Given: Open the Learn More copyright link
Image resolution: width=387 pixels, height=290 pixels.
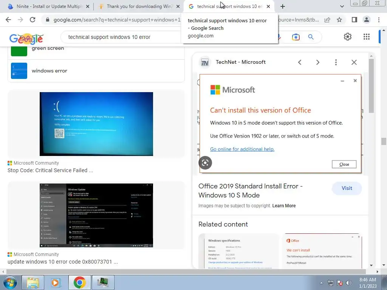Looking at the screenshot, I should pos(284,206).
